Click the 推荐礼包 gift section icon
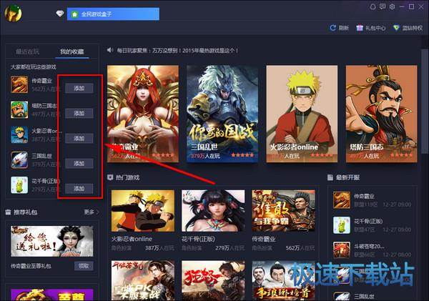 coord(8,212)
